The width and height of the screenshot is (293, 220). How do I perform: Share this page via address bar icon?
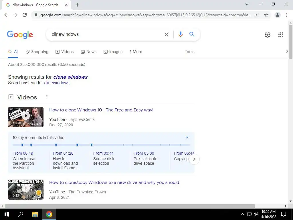click(x=257, y=15)
